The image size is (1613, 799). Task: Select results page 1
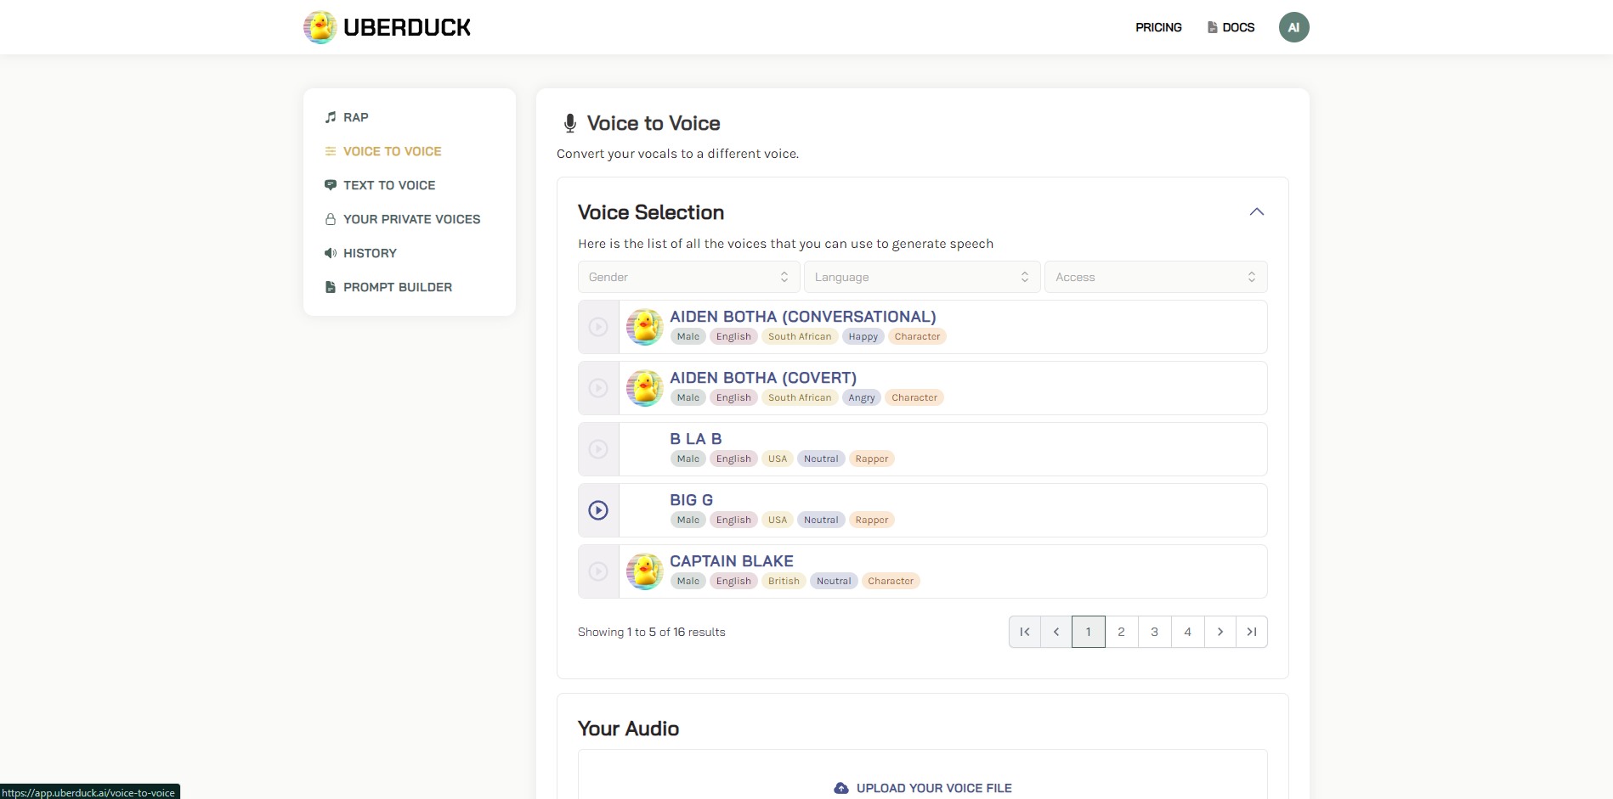pos(1089,632)
